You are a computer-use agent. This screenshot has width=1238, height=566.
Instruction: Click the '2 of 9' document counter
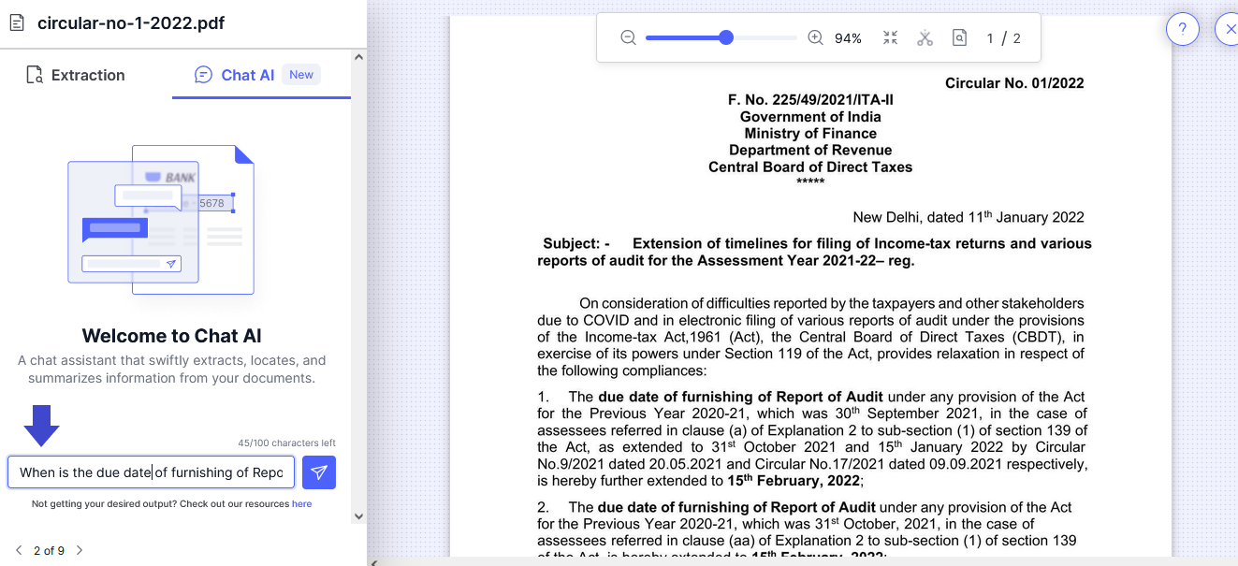pyautogui.click(x=49, y=550)
